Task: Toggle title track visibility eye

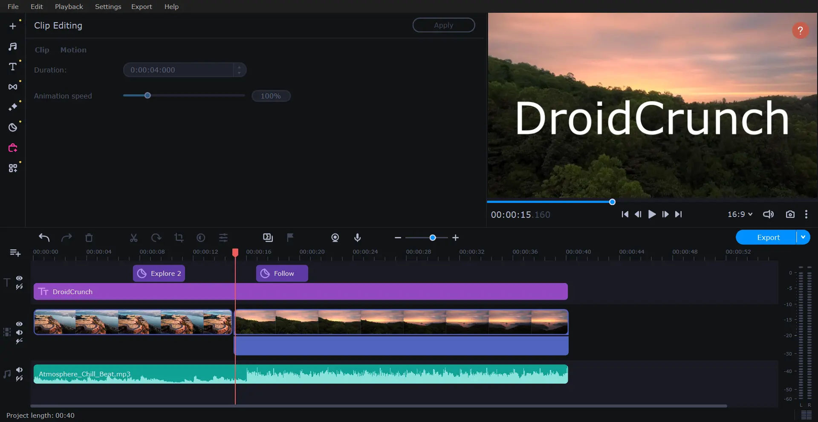Action: pyautogui.click(x=19, y=278)
